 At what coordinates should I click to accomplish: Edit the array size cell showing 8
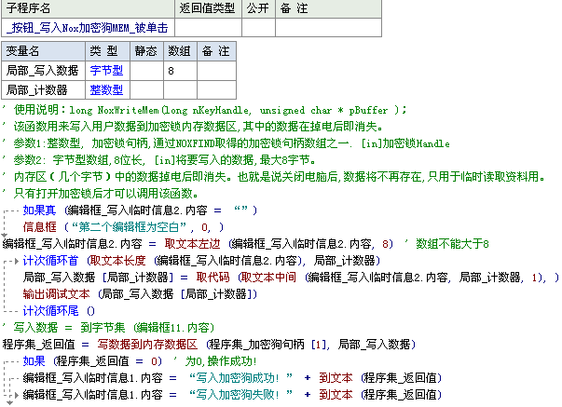(x=176, y=71)
